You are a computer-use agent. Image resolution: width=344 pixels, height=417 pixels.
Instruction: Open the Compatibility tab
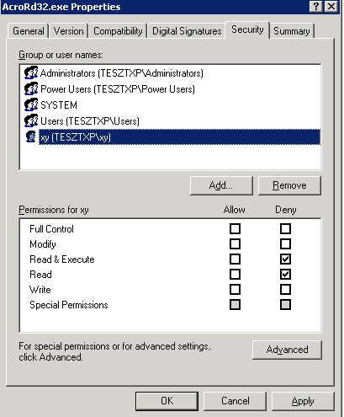point(118,31)
